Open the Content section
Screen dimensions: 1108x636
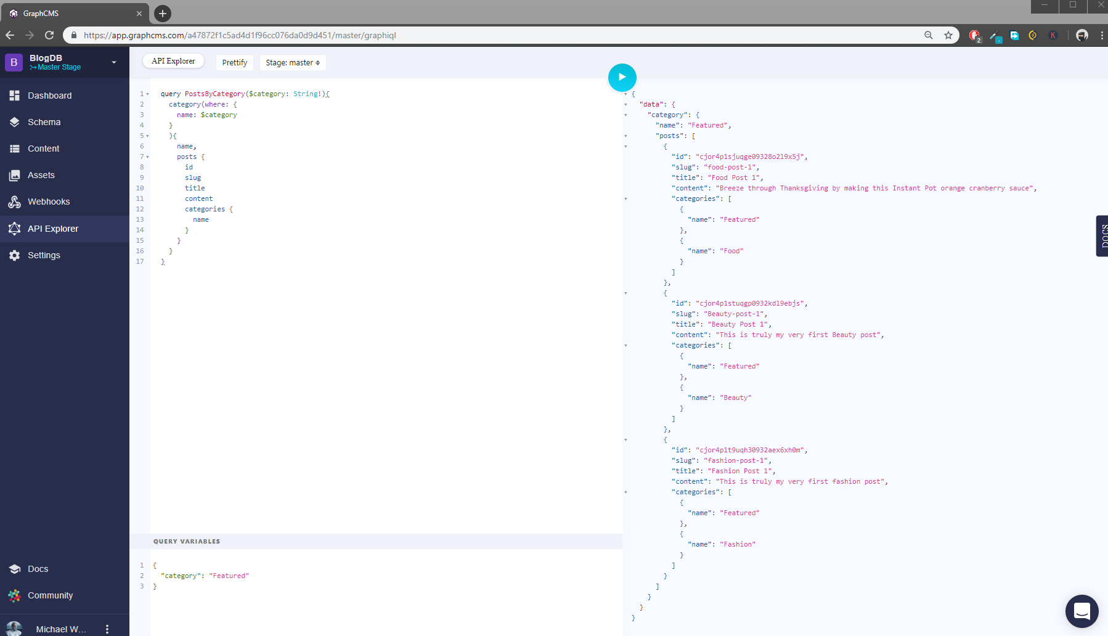(43, 149)
